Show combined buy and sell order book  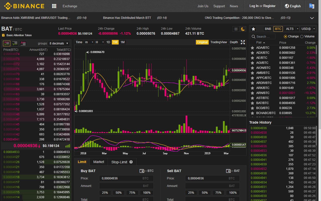(7, 43)
